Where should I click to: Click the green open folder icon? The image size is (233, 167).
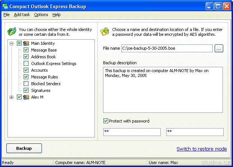click(x=12, y=31)
